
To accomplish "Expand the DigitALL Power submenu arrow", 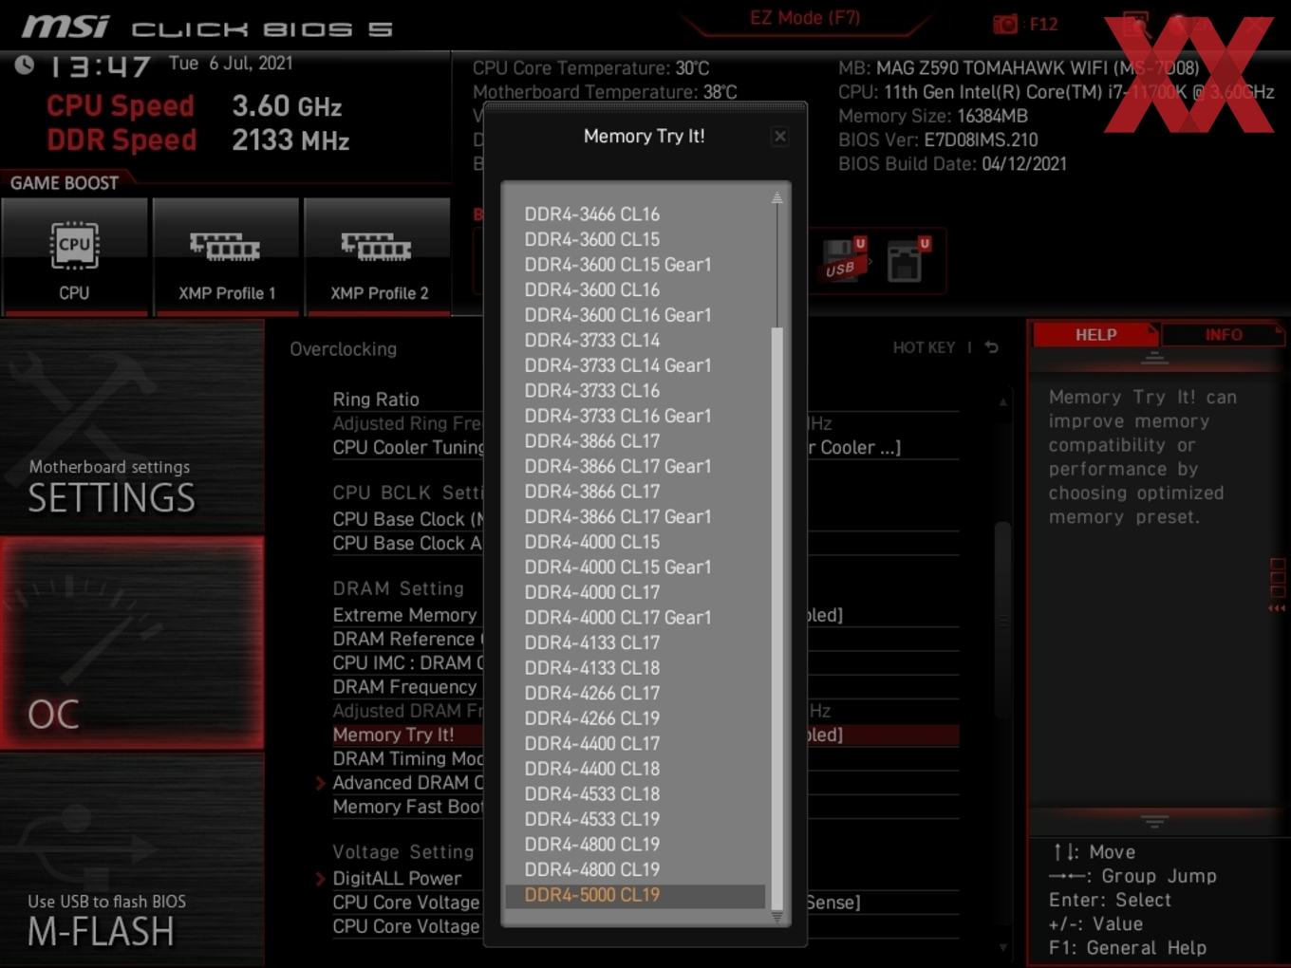I will click(x=321, y=879).
